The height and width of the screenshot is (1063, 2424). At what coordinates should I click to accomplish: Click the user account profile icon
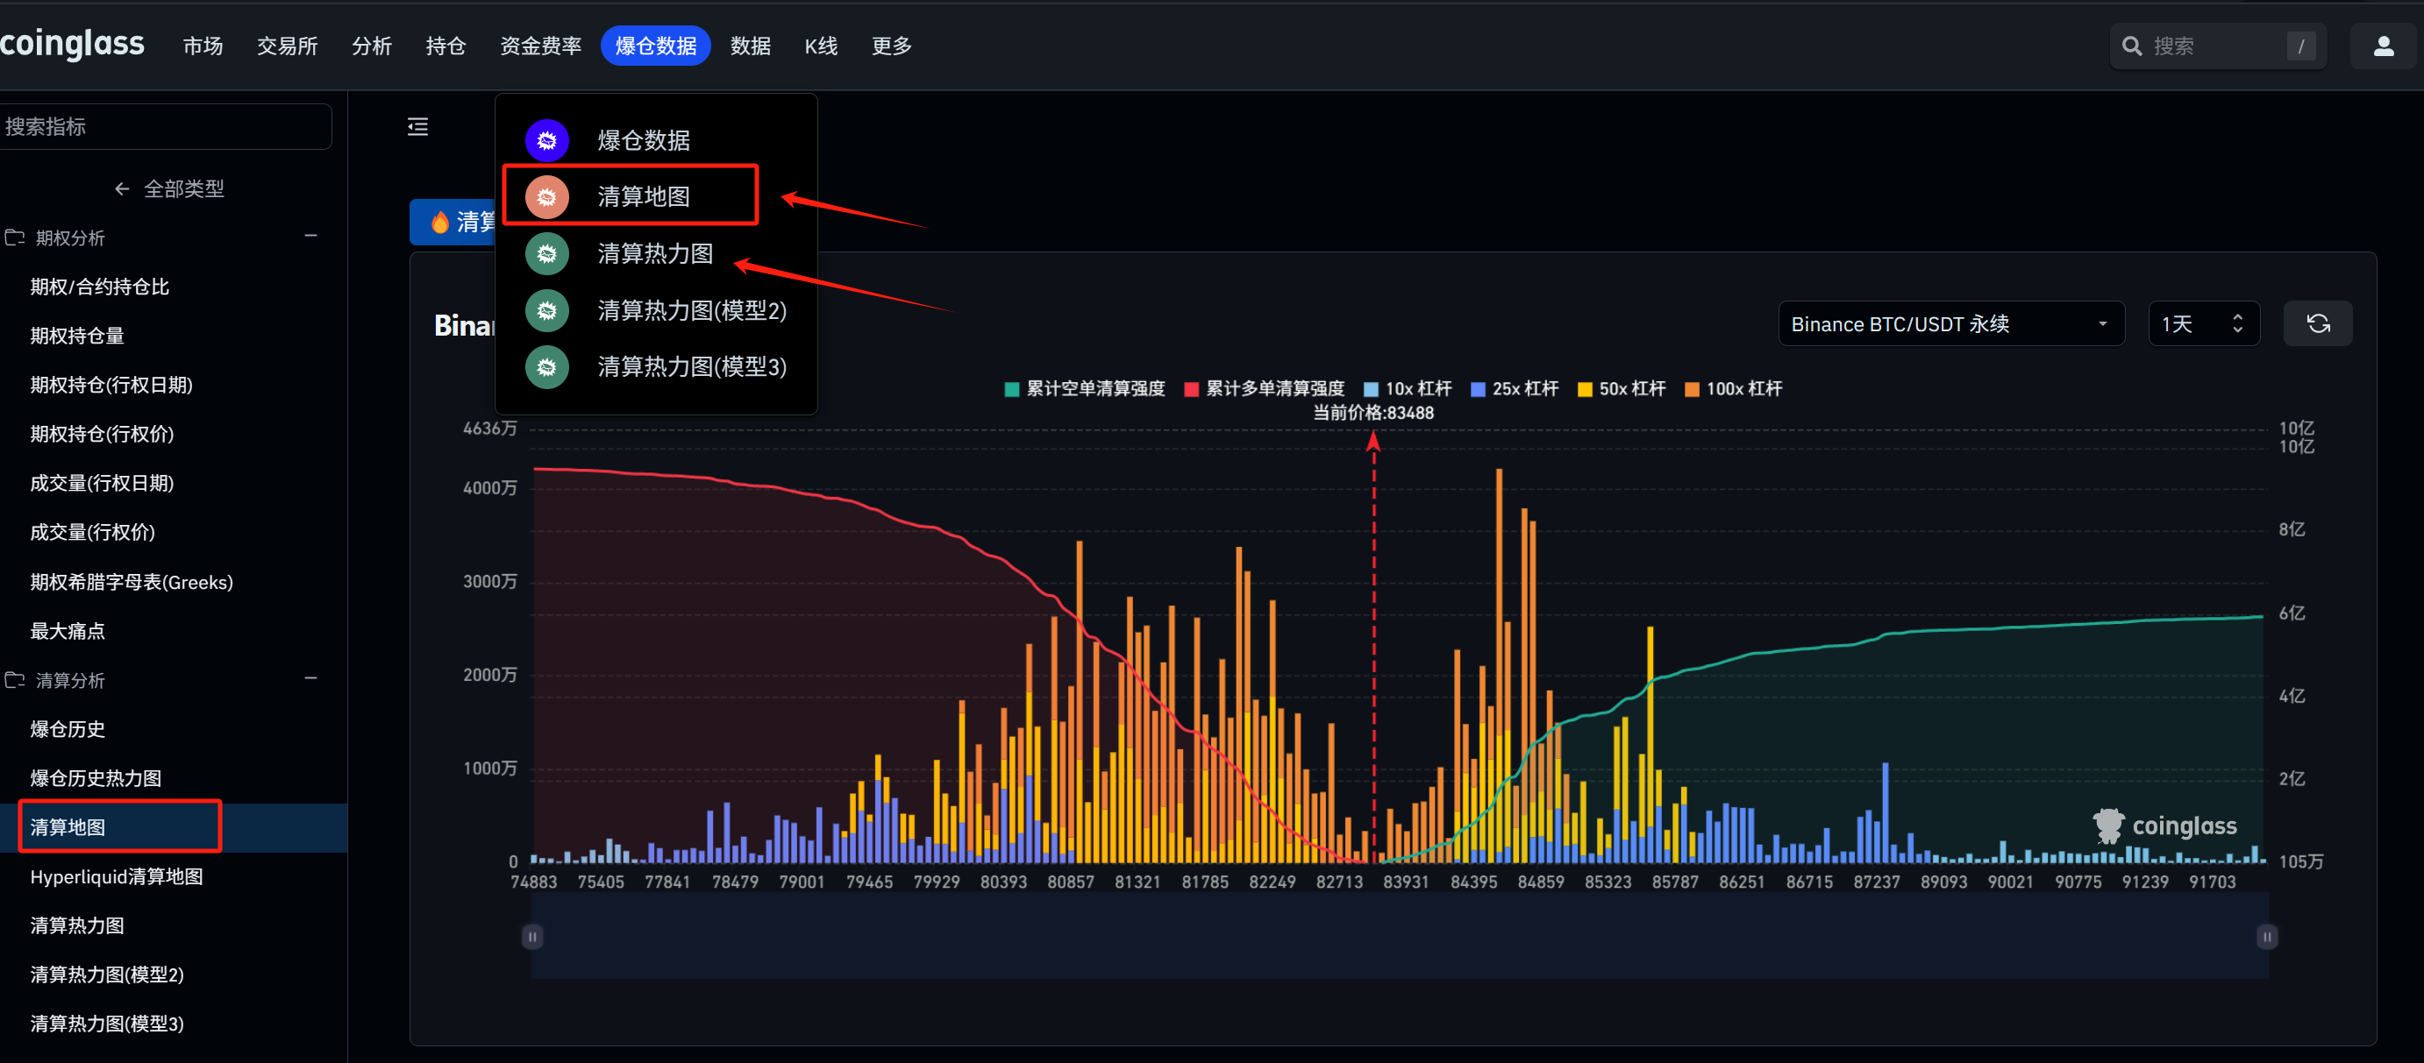2383,46
